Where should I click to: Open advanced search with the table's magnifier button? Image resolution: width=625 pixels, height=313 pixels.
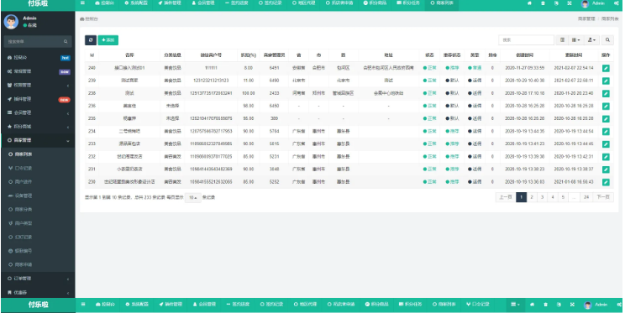point(607,39)
